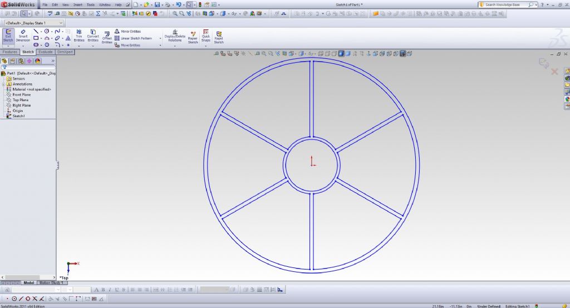Click the Exit Sketch button
Viewport: 570px width, 308px height.
click(8, 36)
